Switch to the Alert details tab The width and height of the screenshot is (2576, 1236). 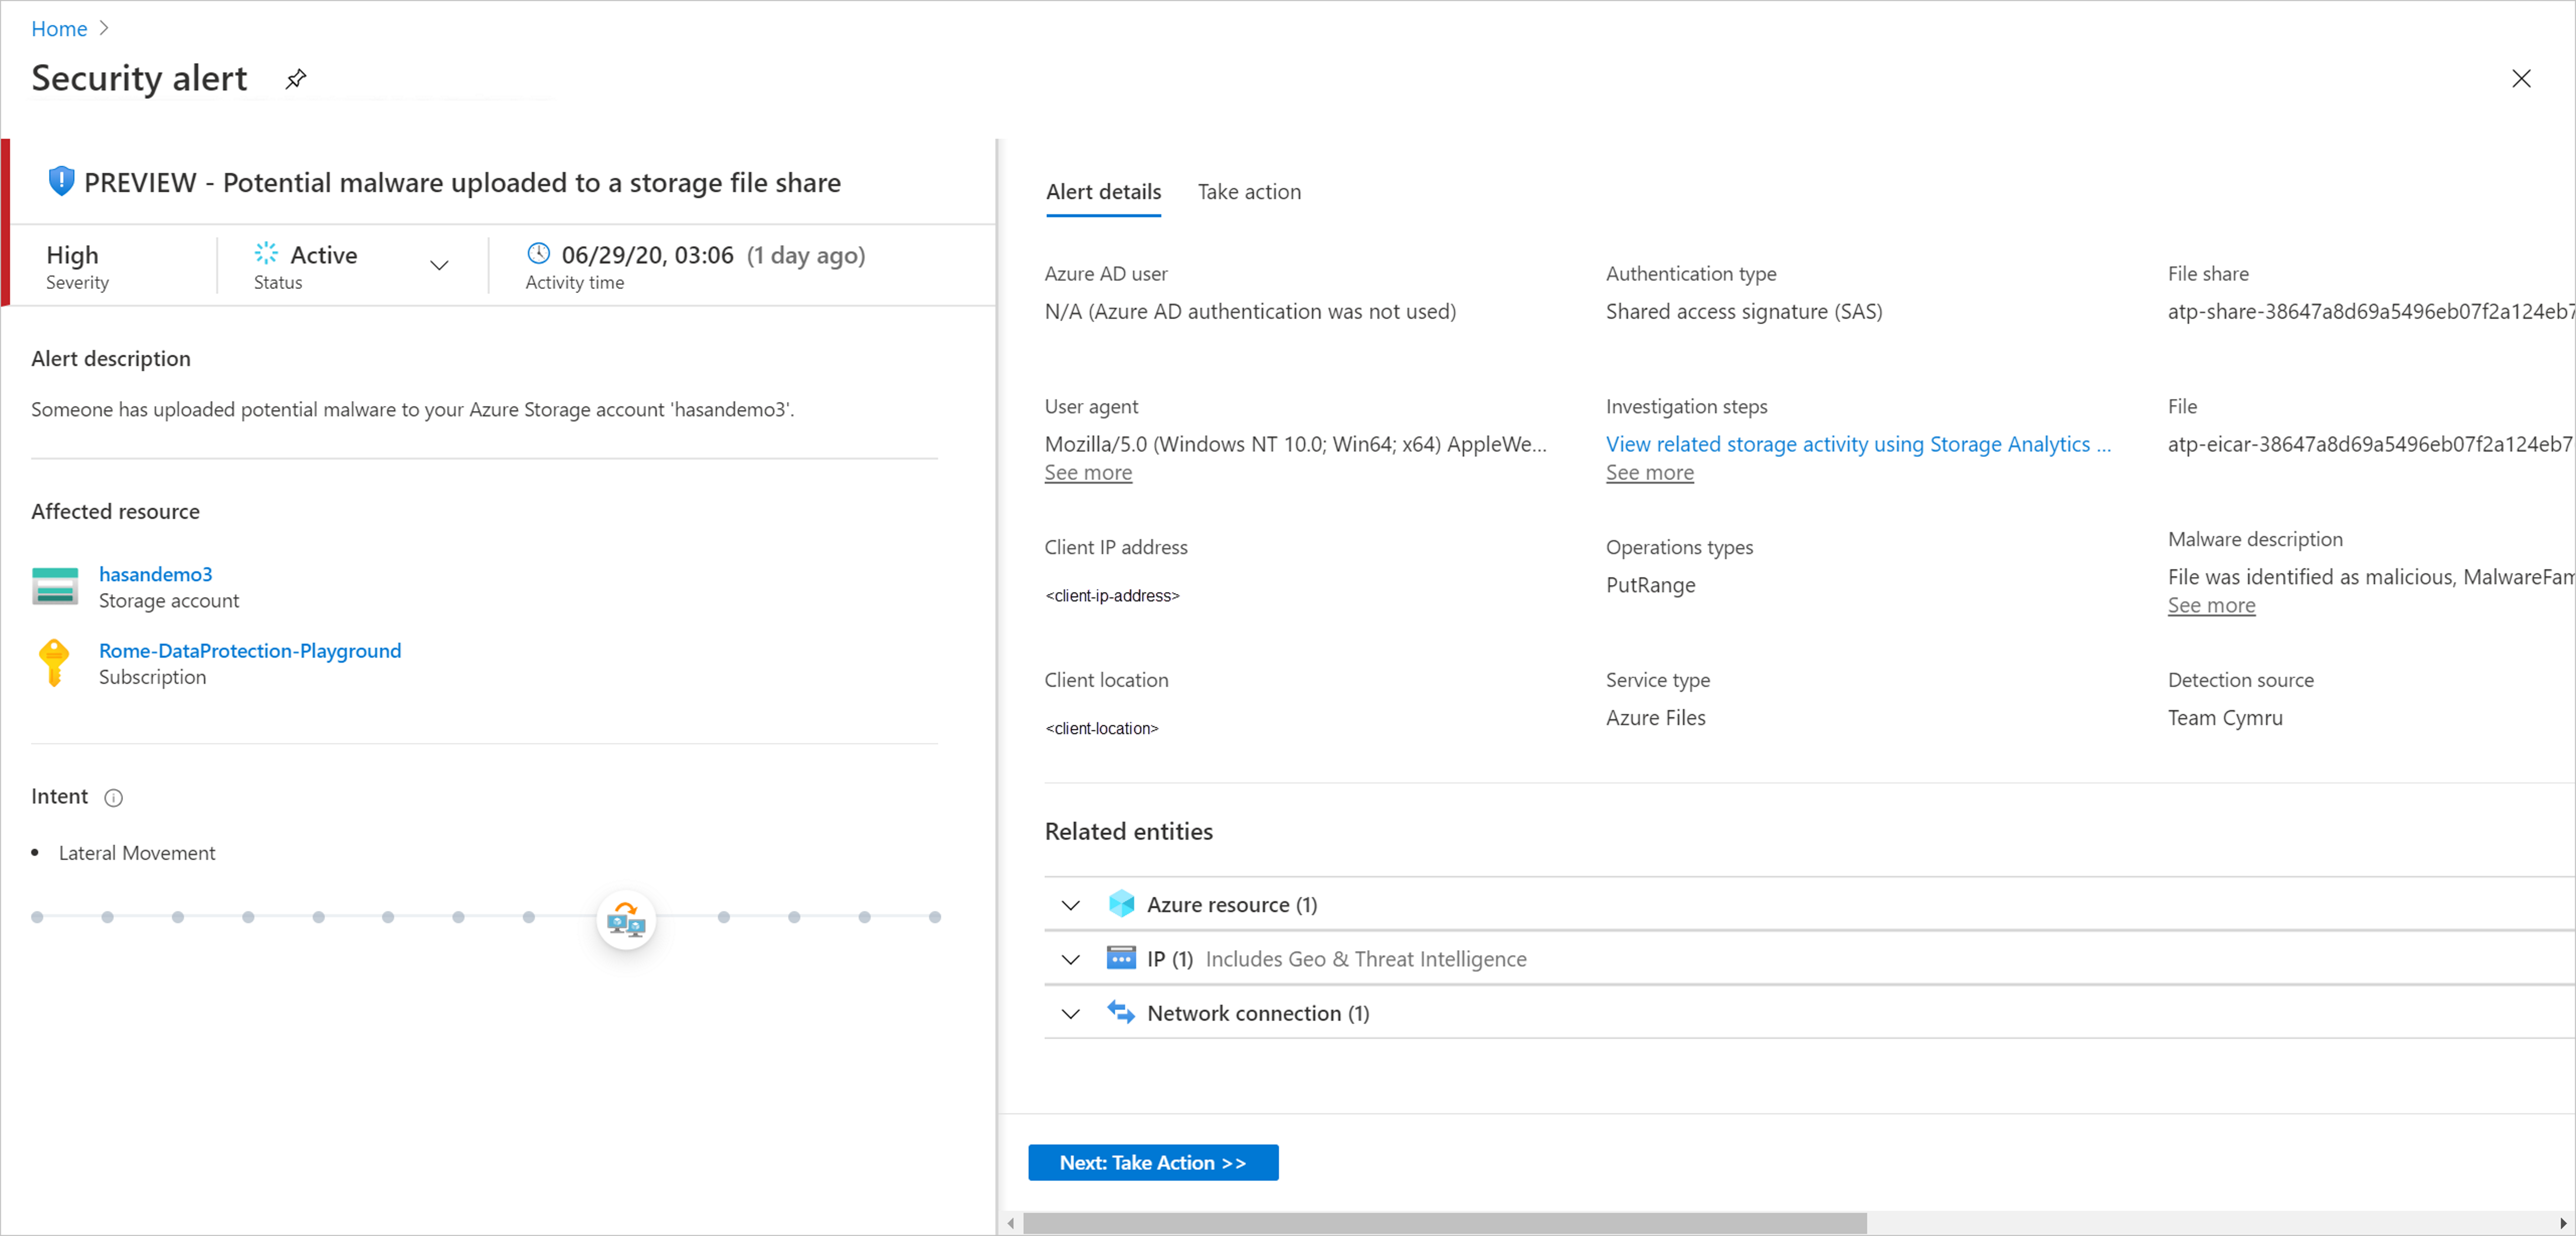[x=1103, y=192]
